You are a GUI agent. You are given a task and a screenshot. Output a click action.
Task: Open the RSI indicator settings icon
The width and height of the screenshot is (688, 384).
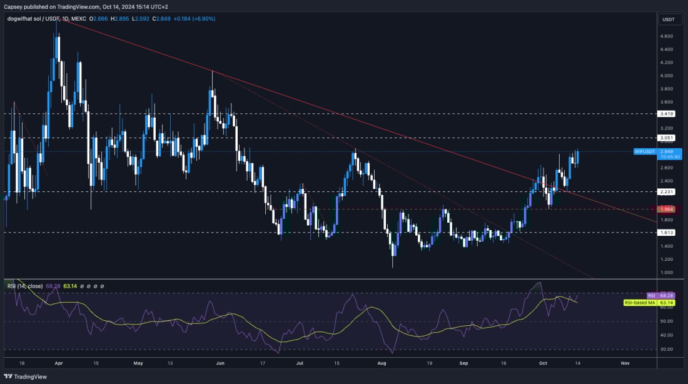(88, 287)
